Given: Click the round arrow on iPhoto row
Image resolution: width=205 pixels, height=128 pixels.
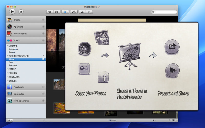Looking at the screenshot, I should [x=43, y=20].
